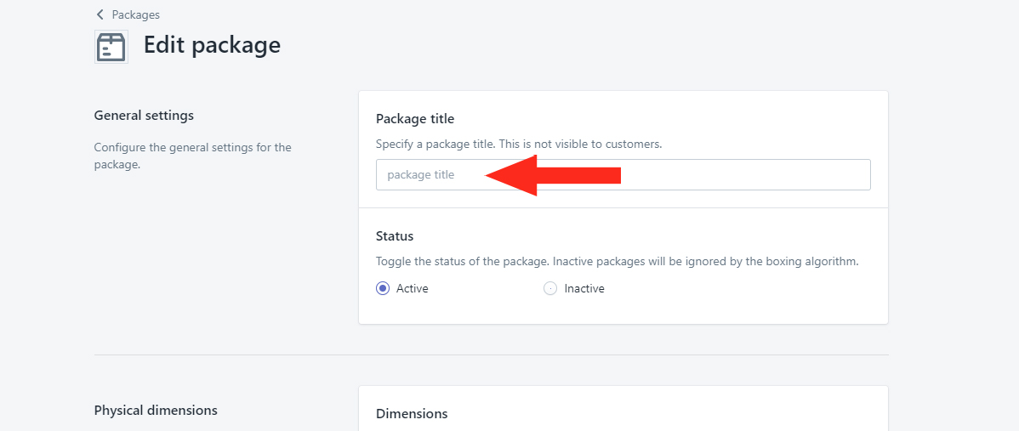Focus the package title input field
Viewport: 1019px width, 431px height.
[623, 174]
